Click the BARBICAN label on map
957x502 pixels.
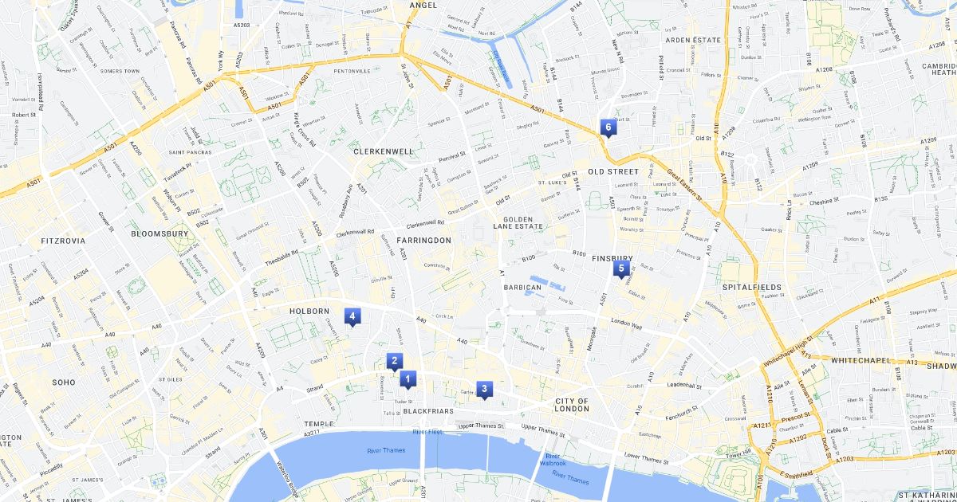(x=523, y=287)
